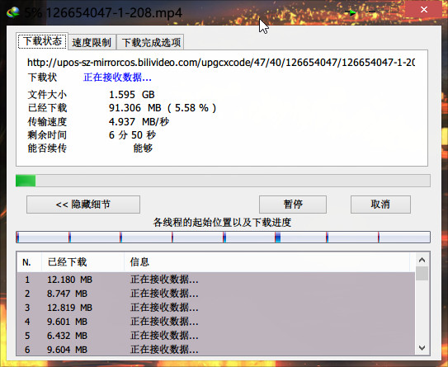Click the 文件大小 label
This screenshot has width=448, height=367.
point(47,95)
